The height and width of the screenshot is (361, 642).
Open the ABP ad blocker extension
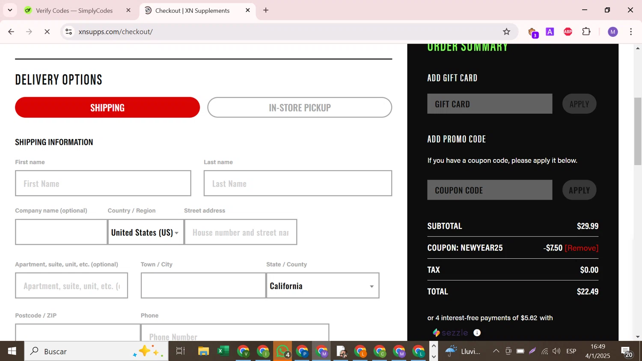(x=568, y=32)
